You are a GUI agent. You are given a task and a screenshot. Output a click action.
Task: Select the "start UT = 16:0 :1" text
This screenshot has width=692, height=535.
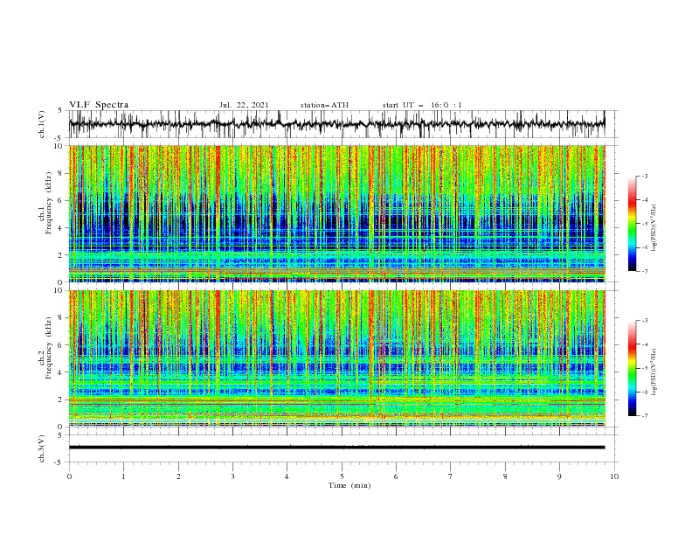pyautogui.click(x=422, y=105)
